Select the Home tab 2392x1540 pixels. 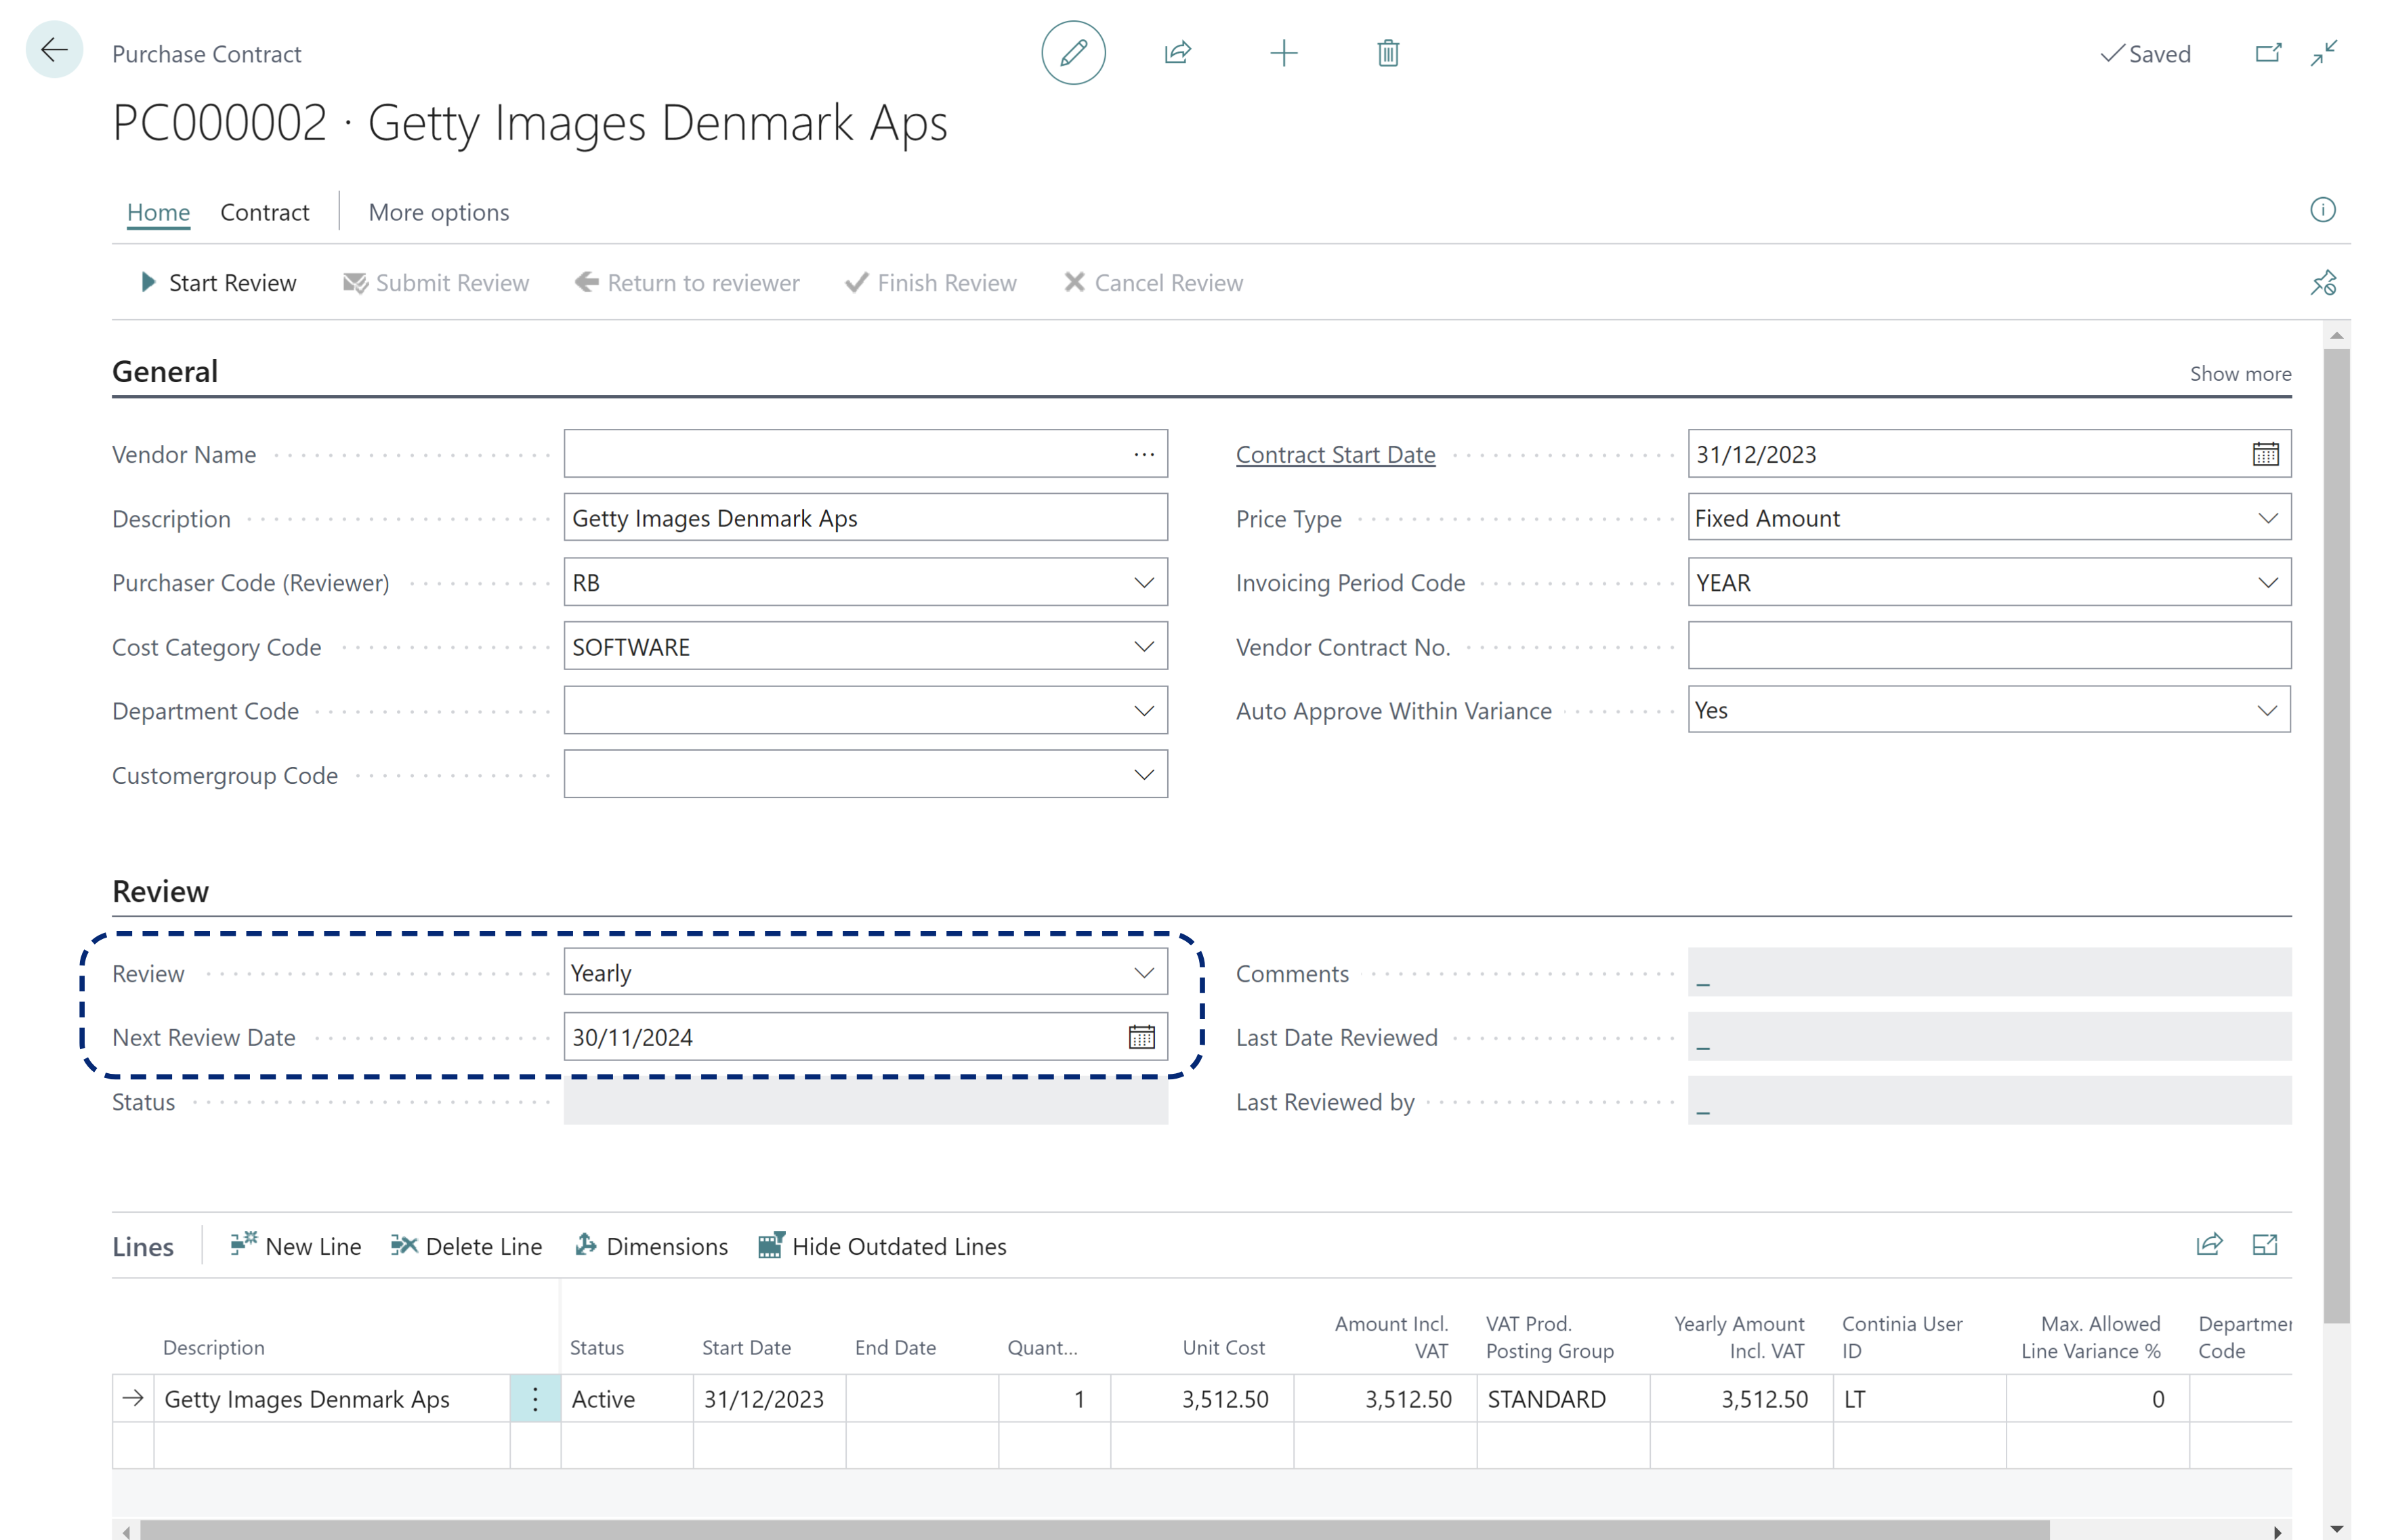click(158, 212)
